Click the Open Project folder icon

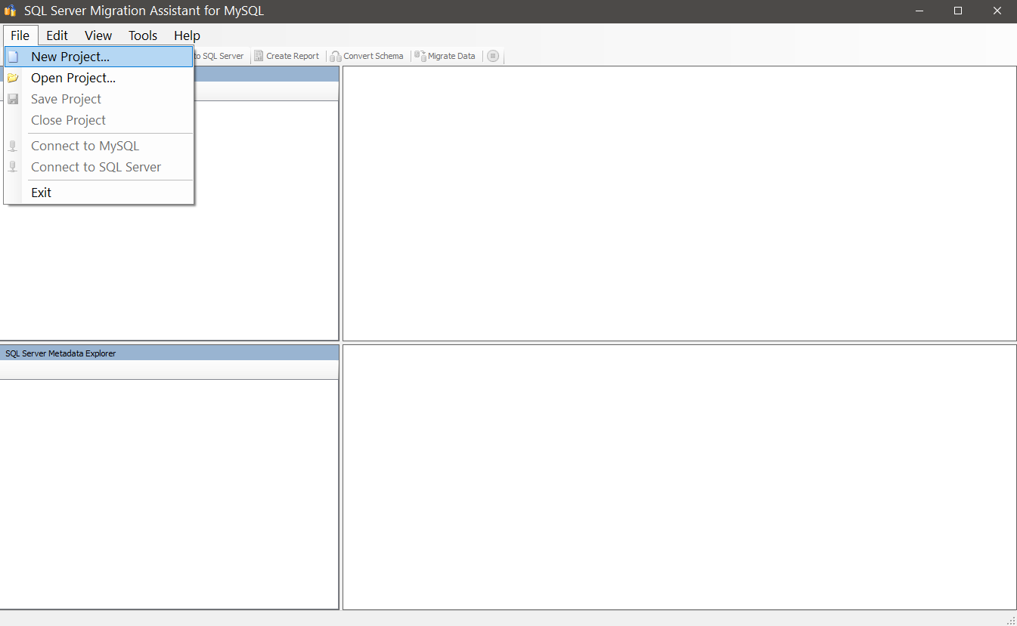(14, 77)
